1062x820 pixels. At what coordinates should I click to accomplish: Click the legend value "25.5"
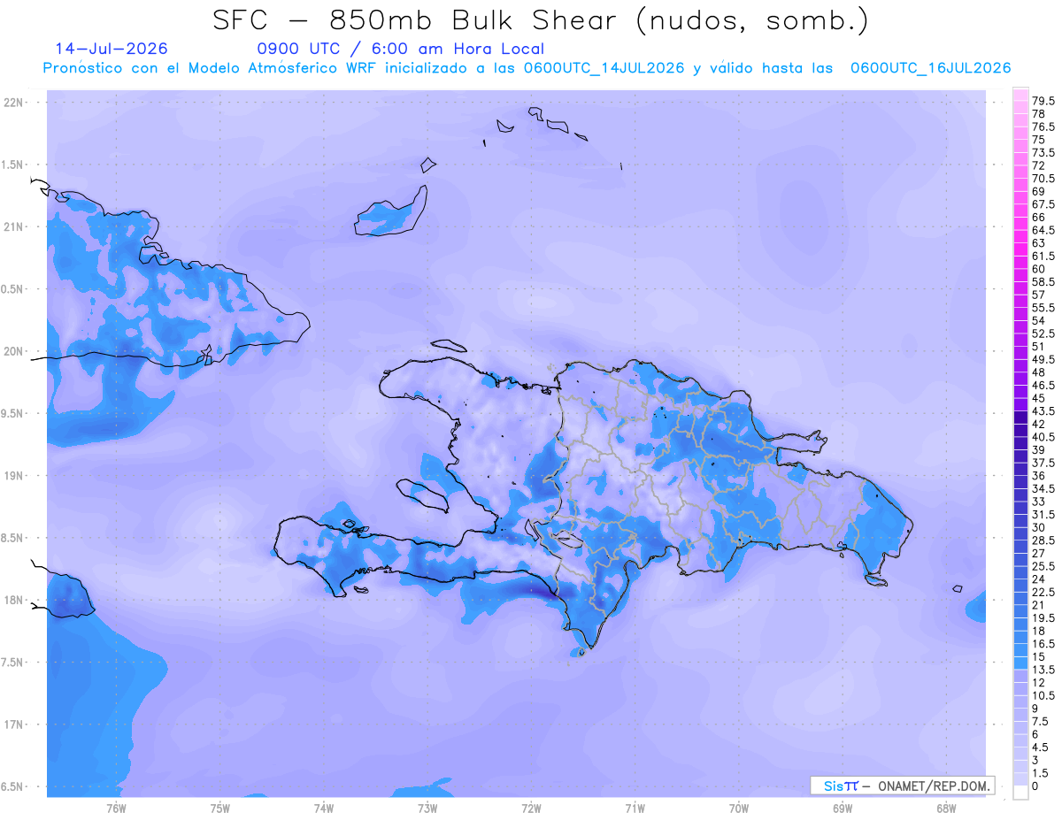(x=1045, y=566)
